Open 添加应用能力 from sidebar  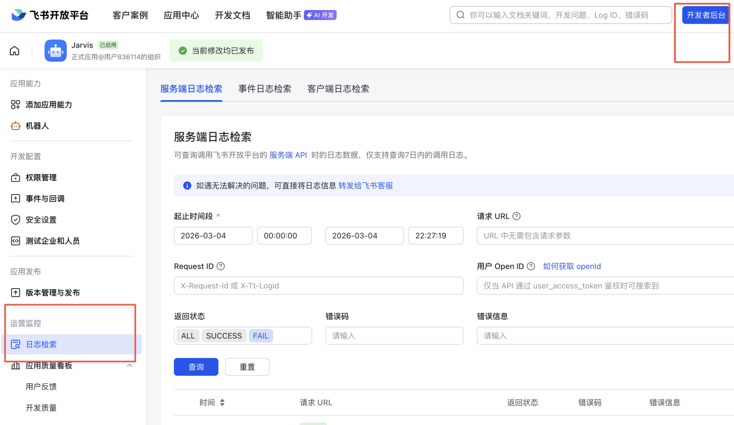(x=49, y=105)
